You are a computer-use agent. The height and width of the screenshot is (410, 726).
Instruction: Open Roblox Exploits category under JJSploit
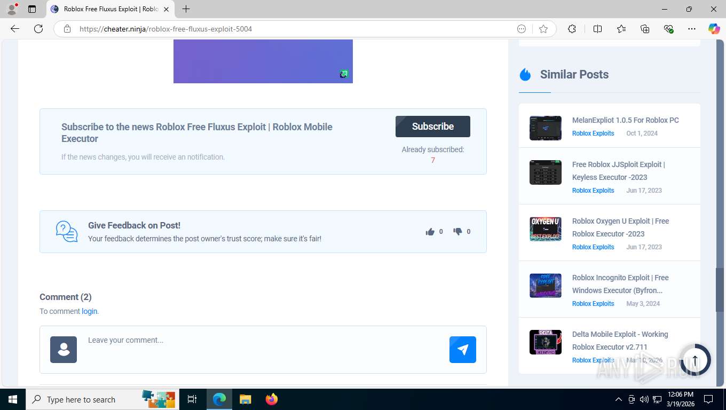point(593,191)
